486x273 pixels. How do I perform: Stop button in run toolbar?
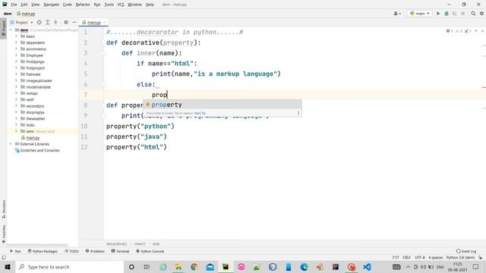coord(463,14)
